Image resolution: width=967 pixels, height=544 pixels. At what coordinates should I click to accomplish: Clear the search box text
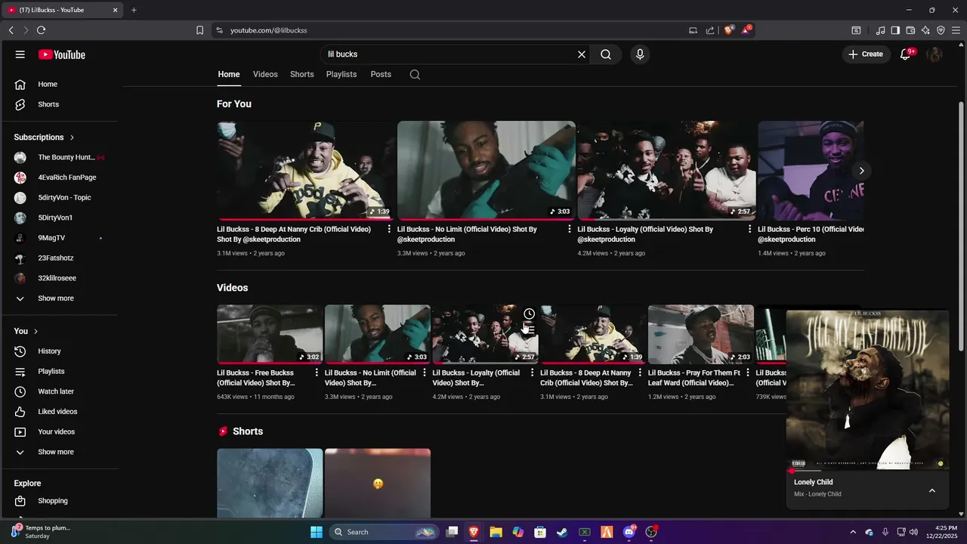[582, 54]
